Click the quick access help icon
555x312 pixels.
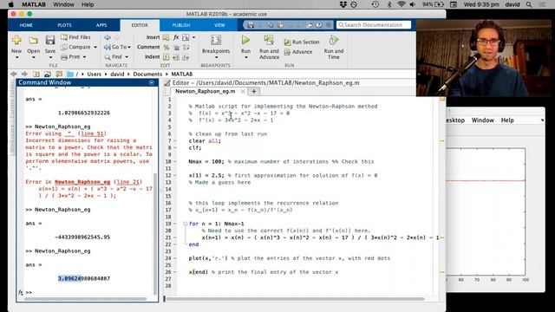319,25
